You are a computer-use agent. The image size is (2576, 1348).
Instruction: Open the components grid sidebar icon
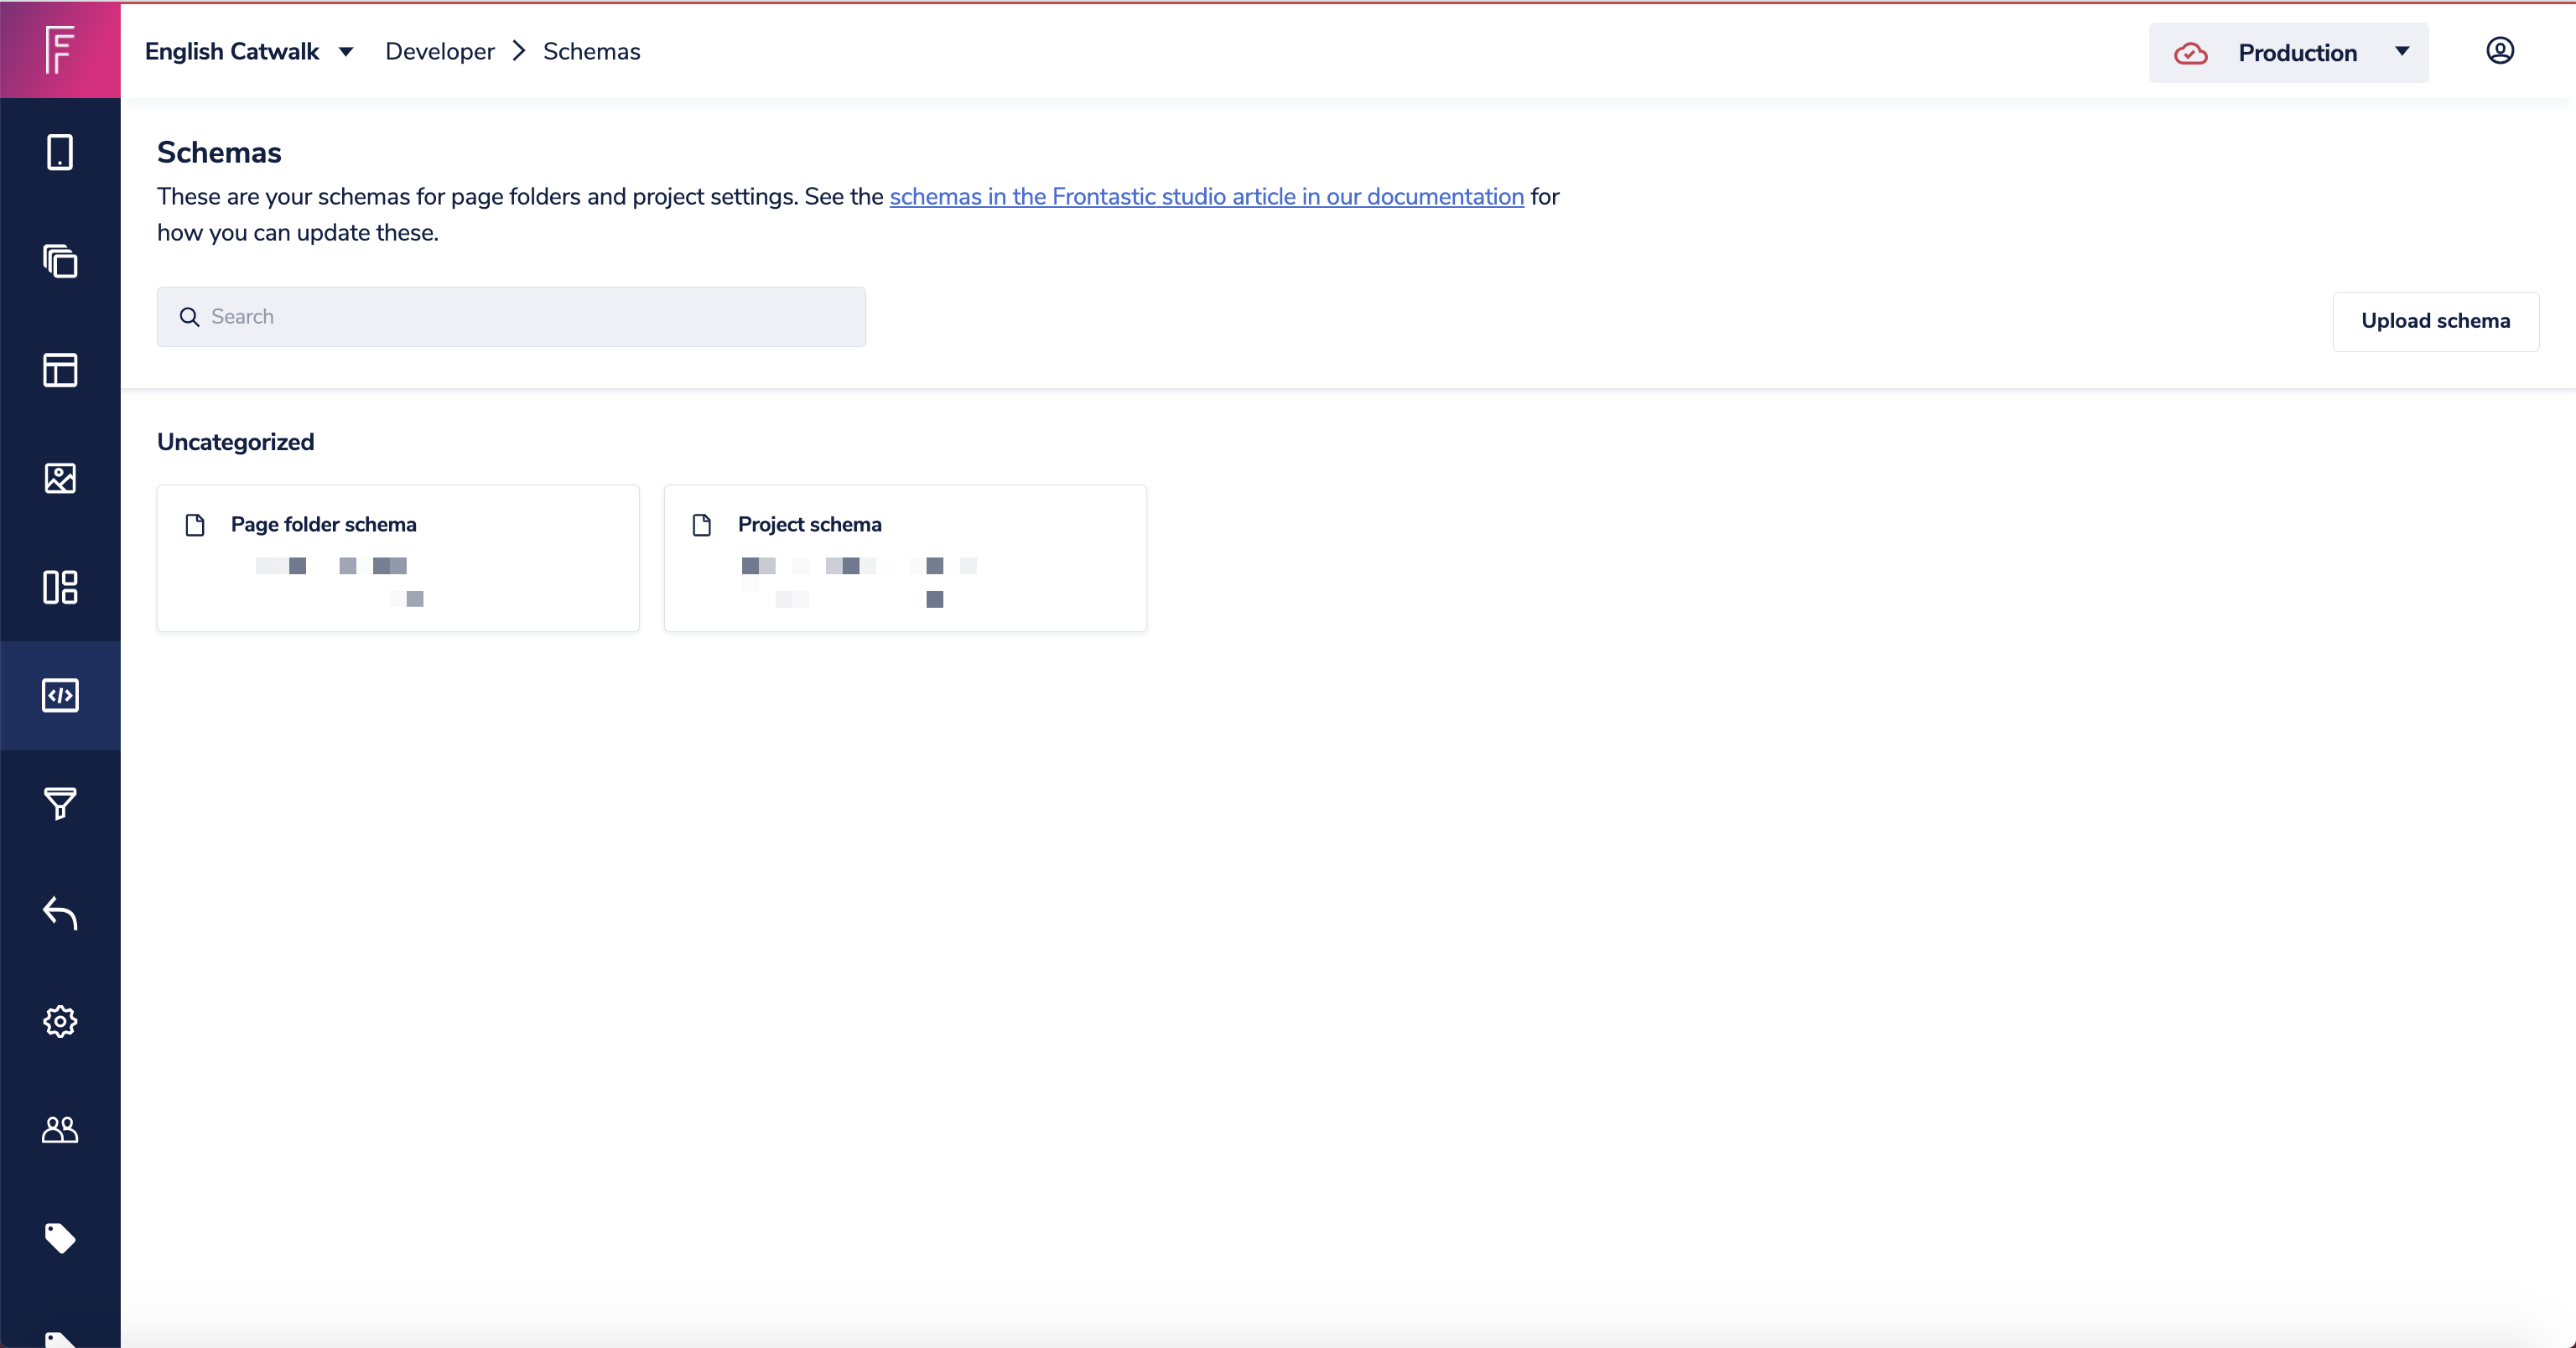pyautogui.click(x=60, y=587)
